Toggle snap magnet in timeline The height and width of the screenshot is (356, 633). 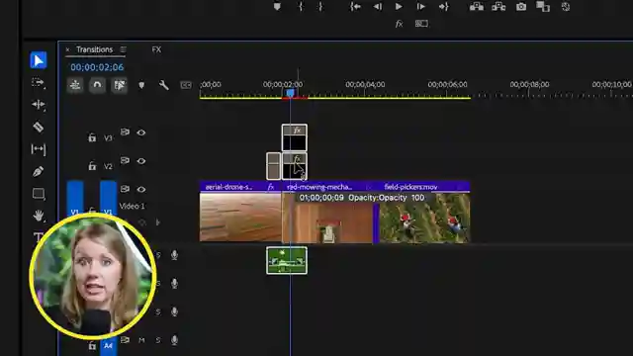coord(97,85)
